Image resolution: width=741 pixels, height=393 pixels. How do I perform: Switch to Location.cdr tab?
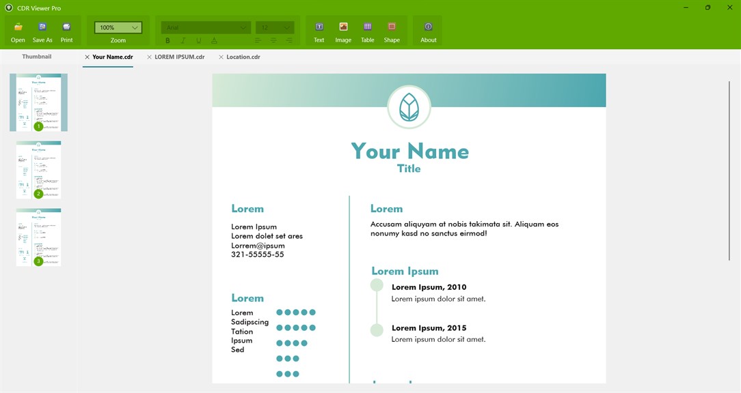pos(243,57)
